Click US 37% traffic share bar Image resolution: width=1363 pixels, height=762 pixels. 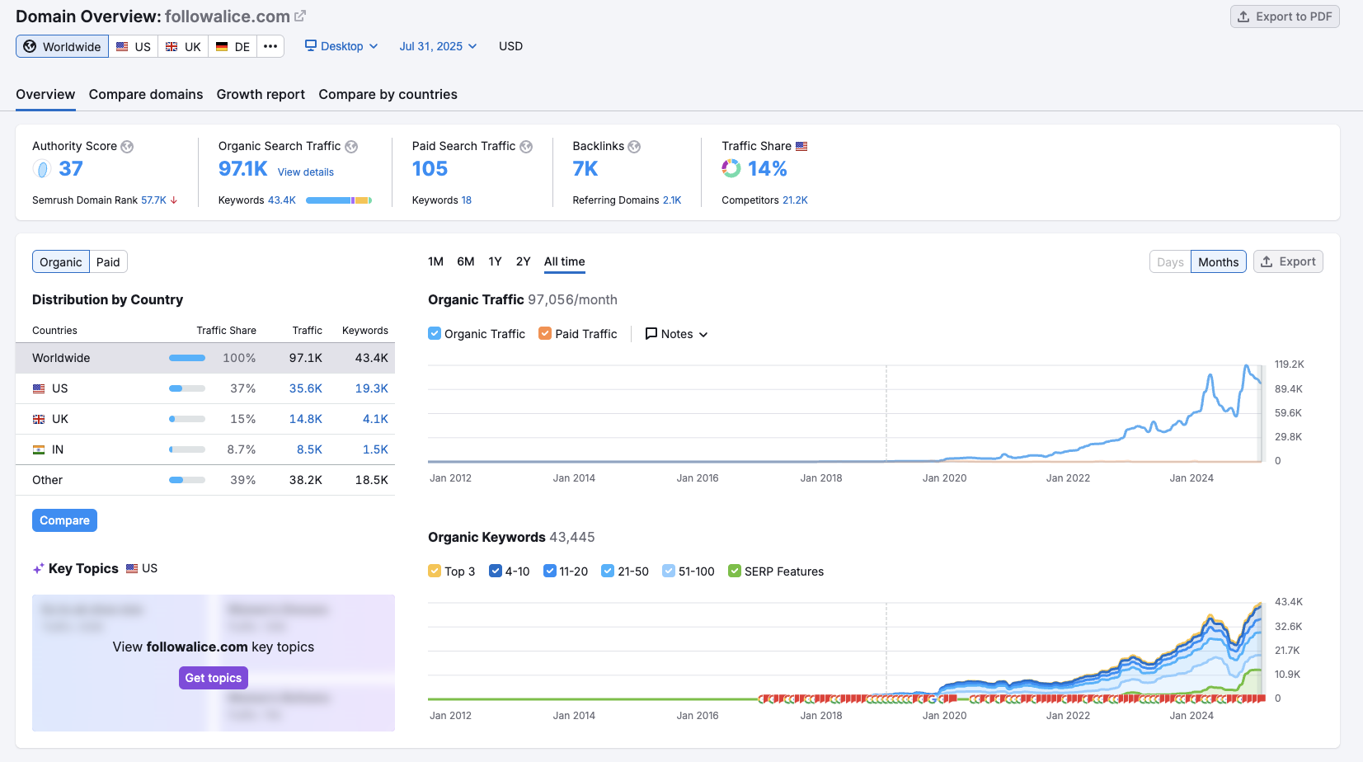tap(187, 388)
